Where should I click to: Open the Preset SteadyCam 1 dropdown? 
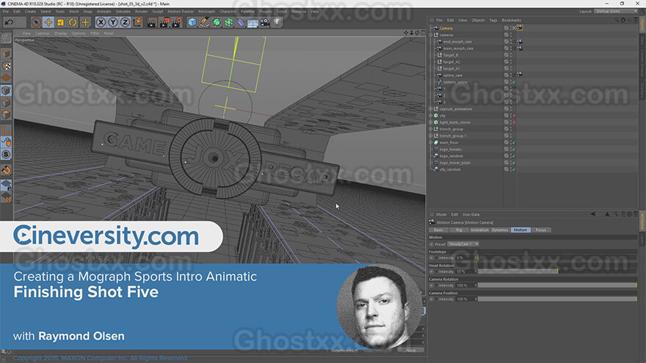[463, 244]
